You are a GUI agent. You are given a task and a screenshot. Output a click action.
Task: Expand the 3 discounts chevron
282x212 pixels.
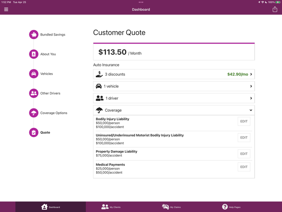251,74
